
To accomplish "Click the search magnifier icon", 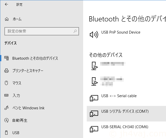I will [75, 31].
